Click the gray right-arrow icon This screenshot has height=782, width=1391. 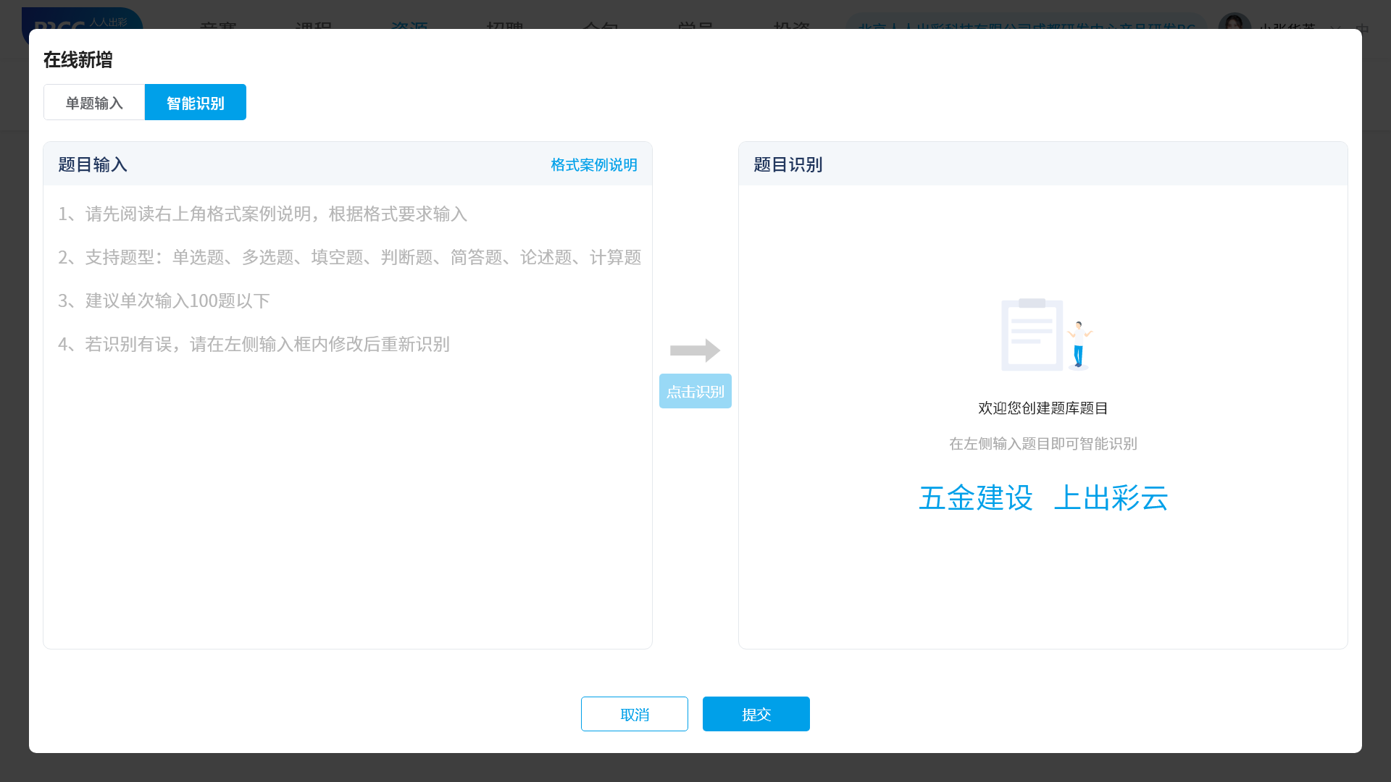[695, 350]
